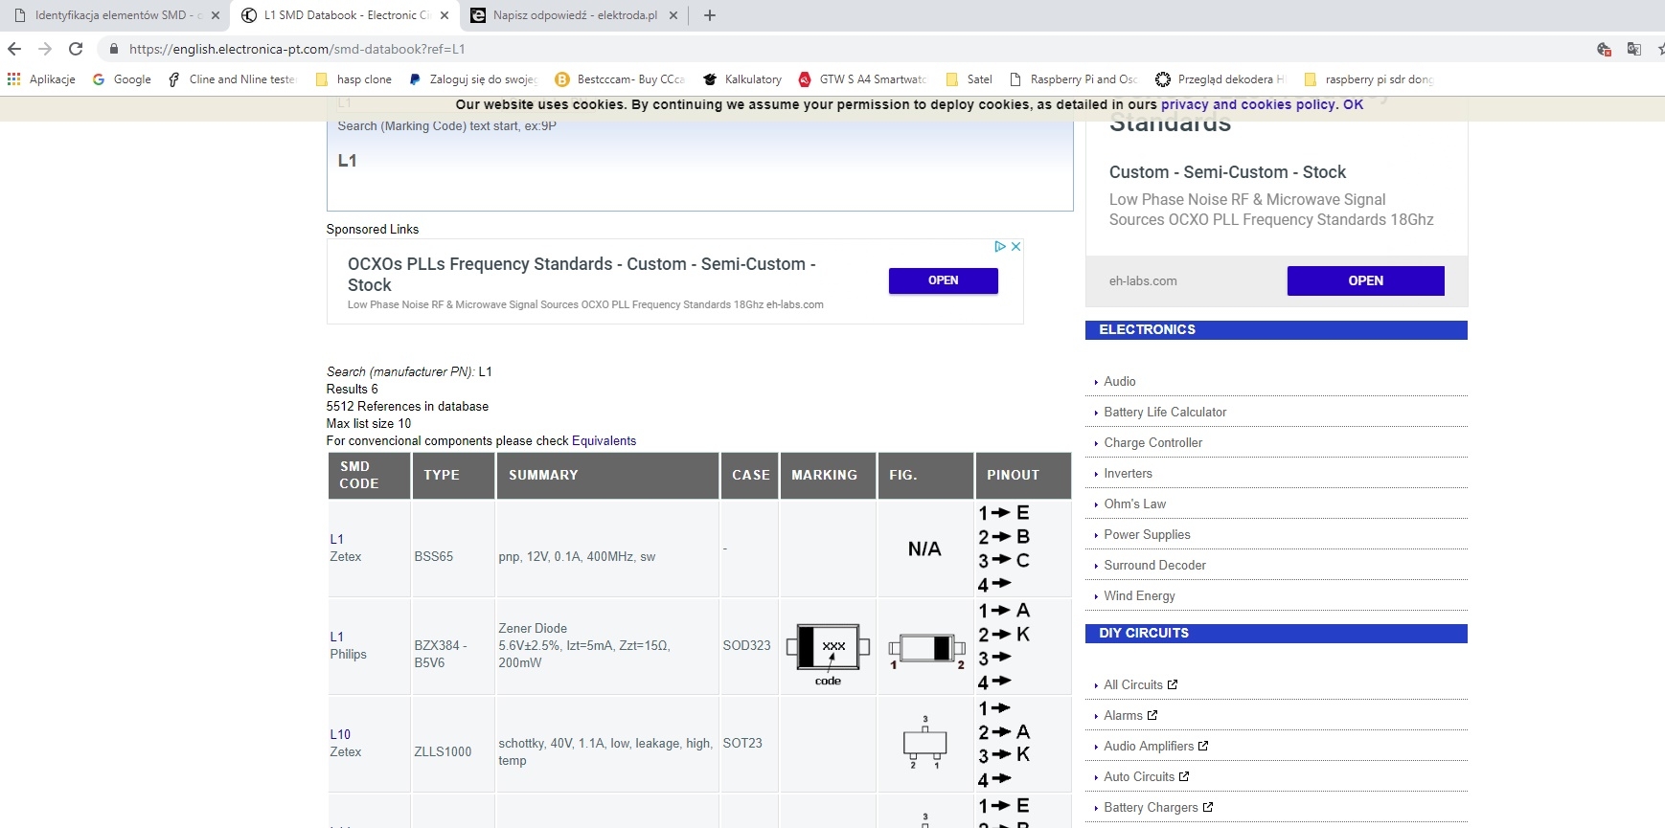The height and width of the screenshot is (828, 1665).
Task: Switch to Napisz odpowiedź elektroda.pl tab
Action: pyautogui.click(x=573, y=15)
